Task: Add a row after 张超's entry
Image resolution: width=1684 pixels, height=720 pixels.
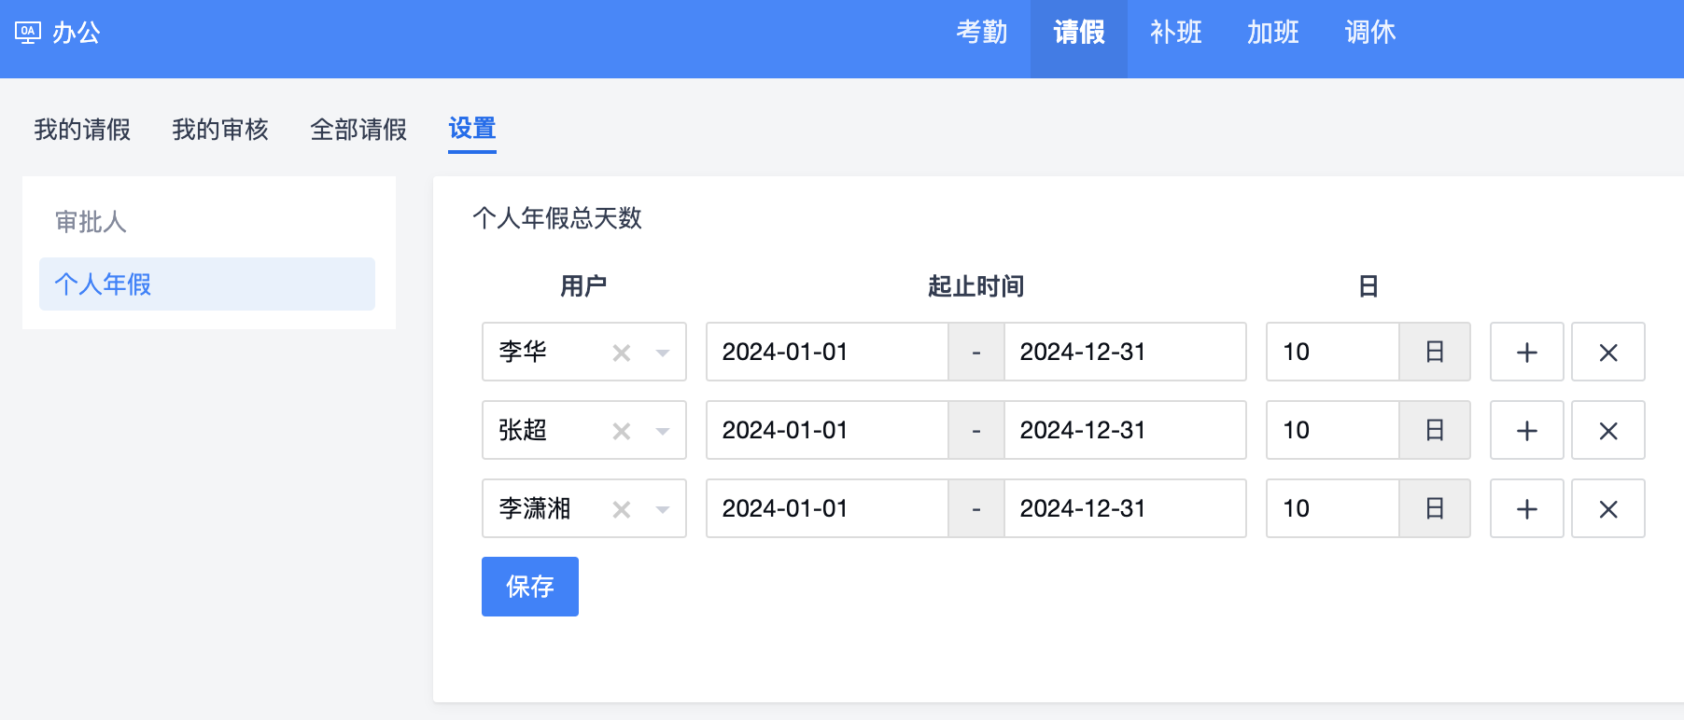Action: coord(1526,431)
